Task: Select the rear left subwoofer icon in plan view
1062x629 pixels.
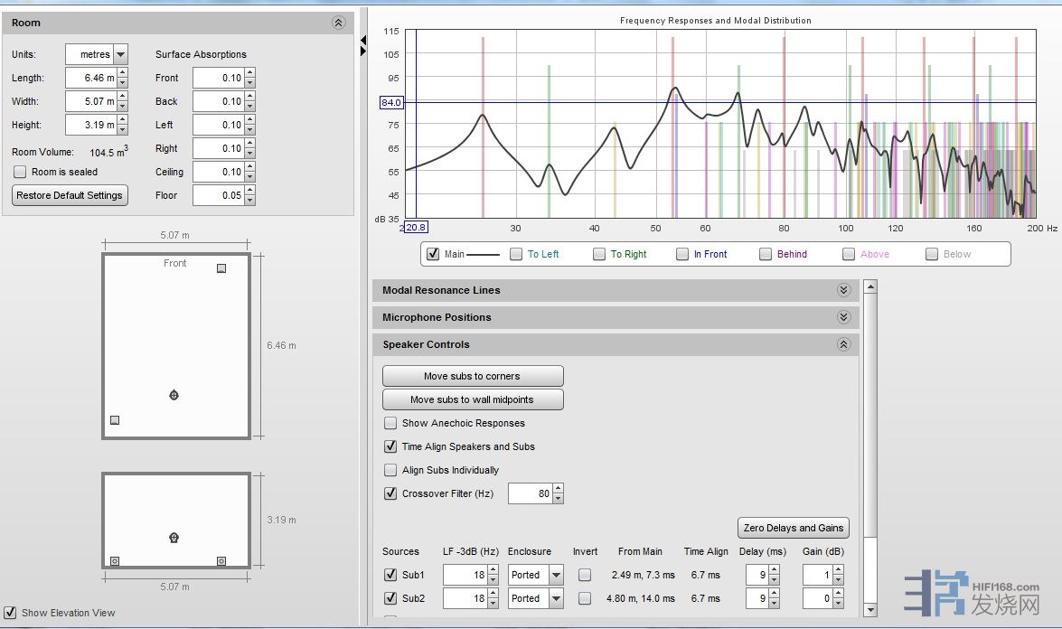Action: coord(115,420)
